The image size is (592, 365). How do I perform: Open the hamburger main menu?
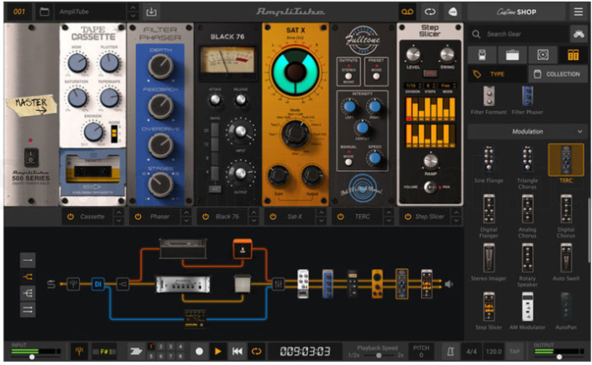click(579, 12)
